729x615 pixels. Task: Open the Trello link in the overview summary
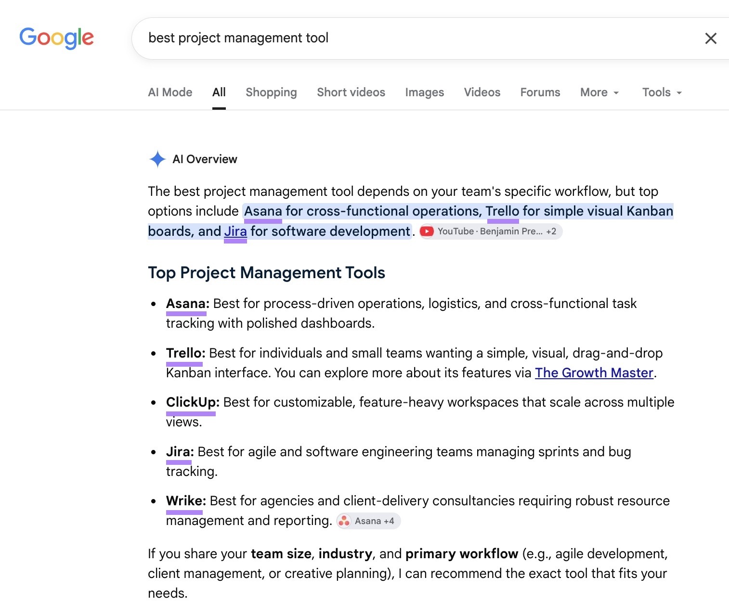tap(502, 211)
